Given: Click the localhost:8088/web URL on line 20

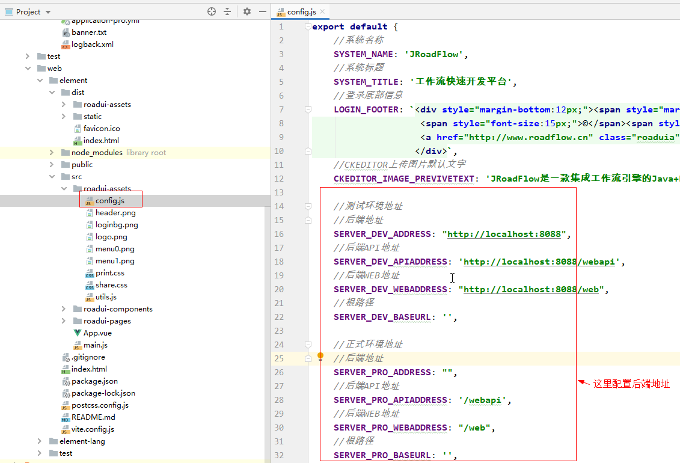Looking at the screenshot, I should point(531,290).
